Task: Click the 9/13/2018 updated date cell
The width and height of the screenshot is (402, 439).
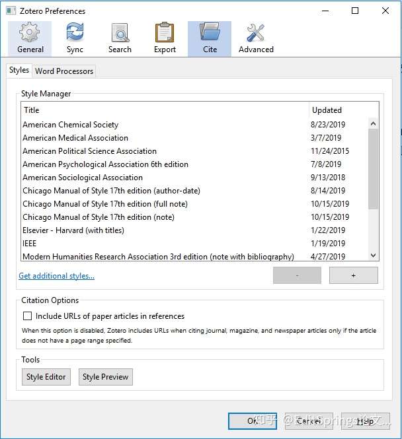Action: pos(328,178)
